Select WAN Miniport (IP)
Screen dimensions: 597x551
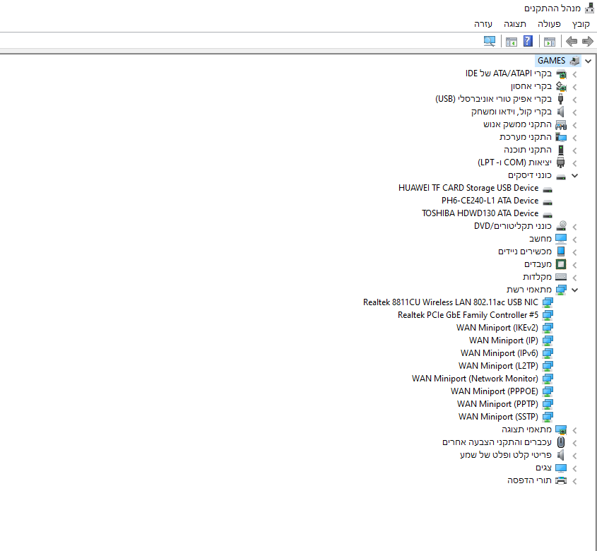(504, 340)
